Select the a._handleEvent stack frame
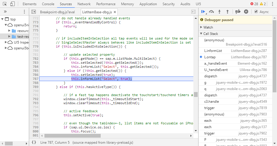The height and width of the screenshot is (146, 277). (235, 63)
